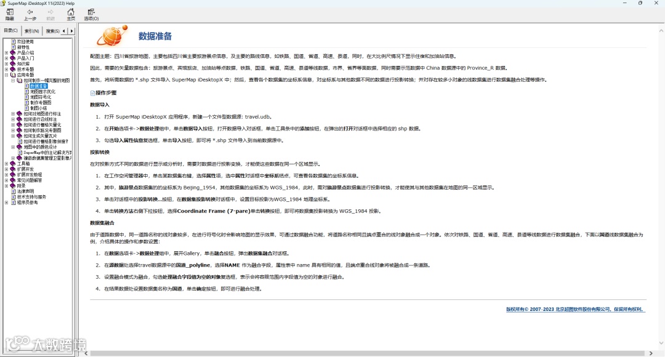Viewport: 665px width, 357px height.
Task: Open the 欢迎使用 page in the tree
Action: (x=25, y=42)
